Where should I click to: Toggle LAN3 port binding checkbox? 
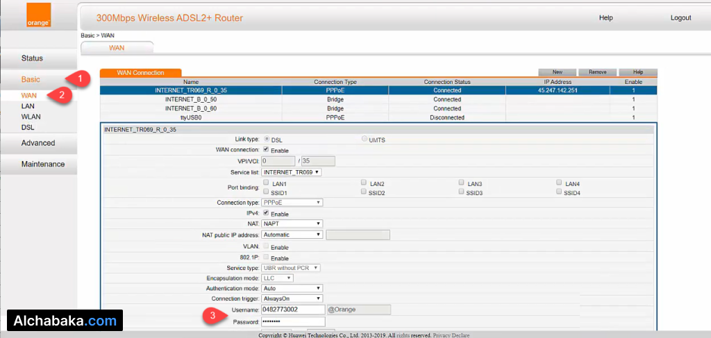[x=461, y=182]
